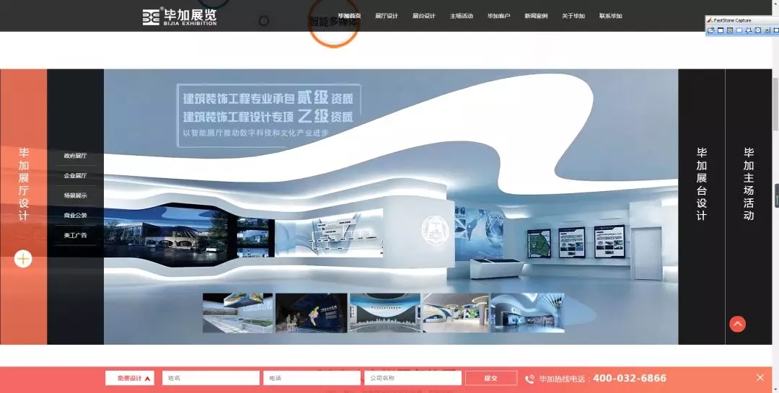779x393 pixels.
Task: Select FastStone capture window/object icon
Action: [729, 30]
